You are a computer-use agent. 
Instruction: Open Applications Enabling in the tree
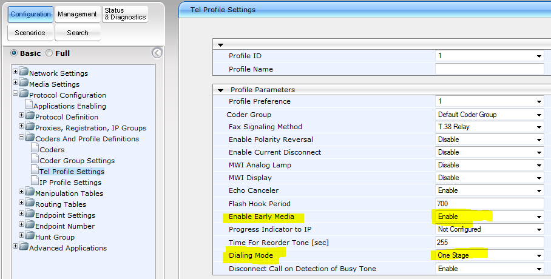[x=70, y=106]
